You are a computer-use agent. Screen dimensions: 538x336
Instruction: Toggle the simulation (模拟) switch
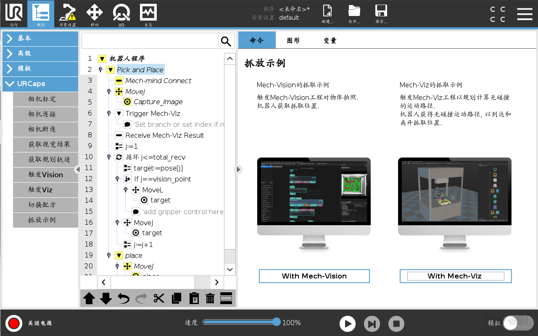point(518,323)
